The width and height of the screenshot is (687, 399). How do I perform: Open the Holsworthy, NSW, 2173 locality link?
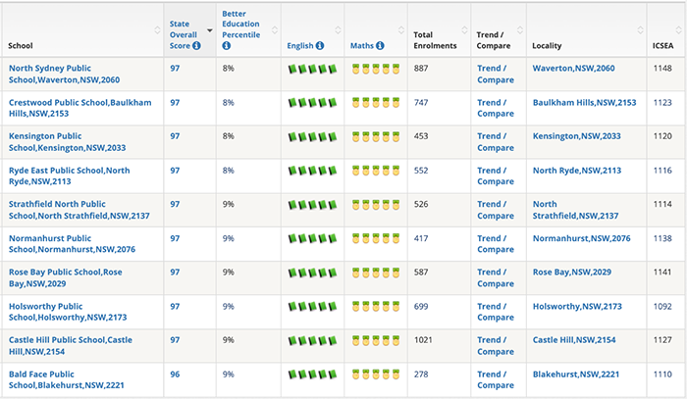click(x=576, y=307)
